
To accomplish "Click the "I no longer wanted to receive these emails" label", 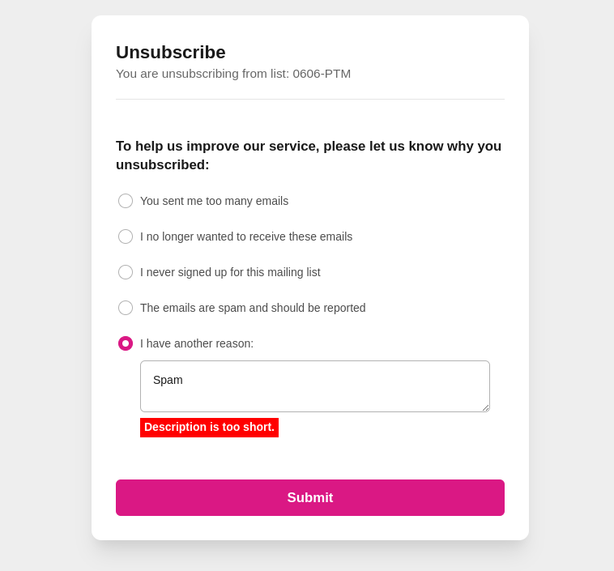I will [246, 236].
